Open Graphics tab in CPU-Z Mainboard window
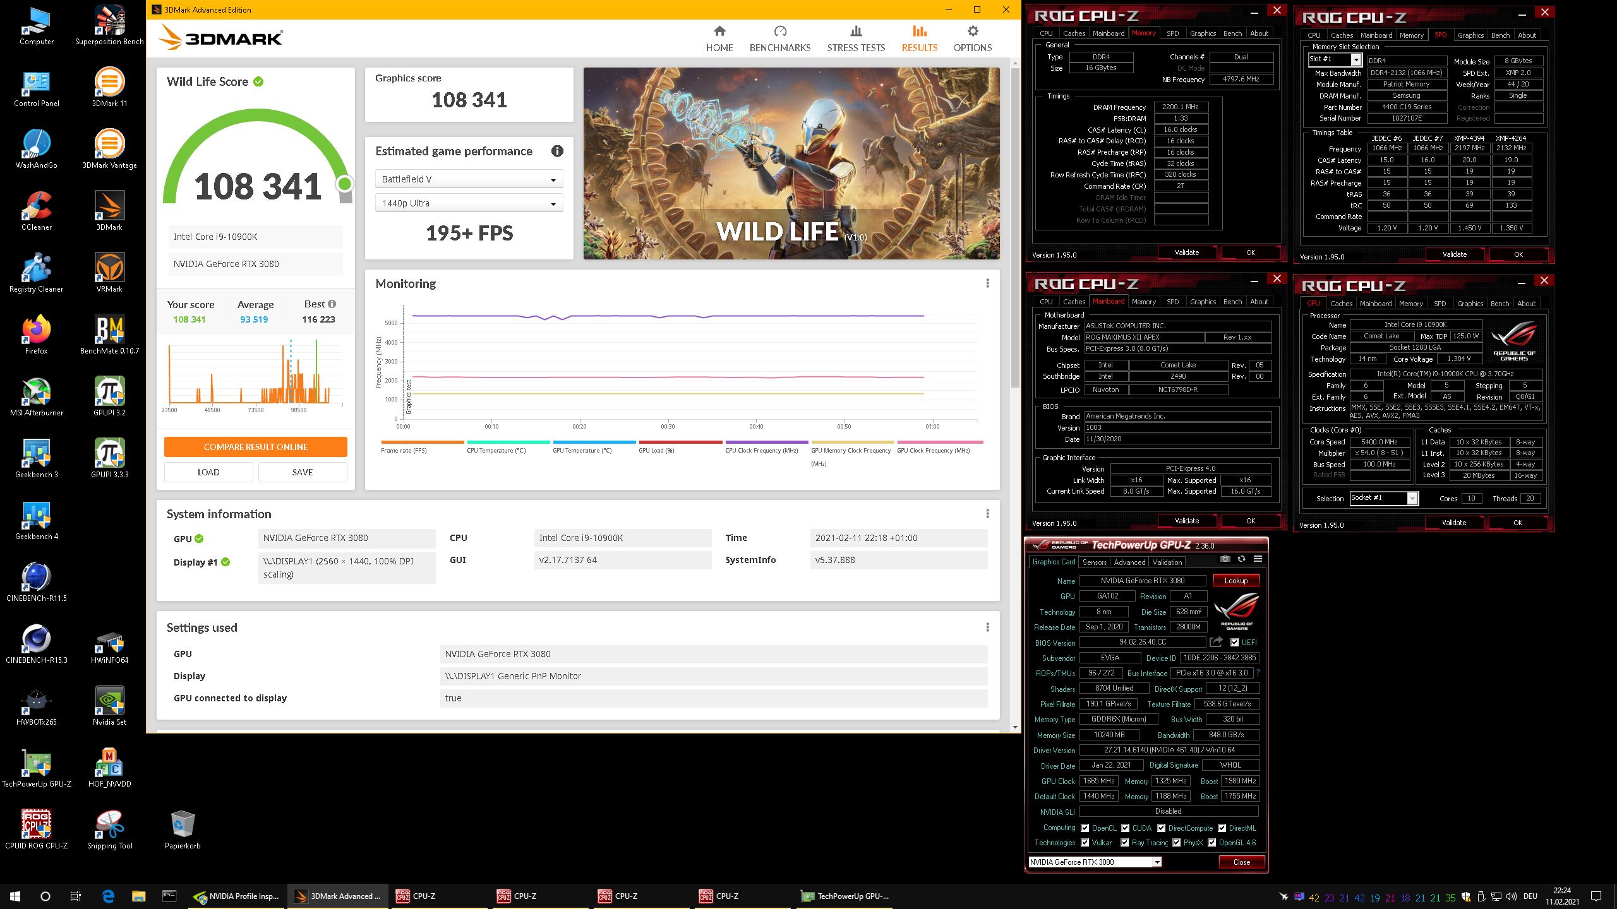Viewport: 1617px width, 909px height. click(x=1203, y=302)
